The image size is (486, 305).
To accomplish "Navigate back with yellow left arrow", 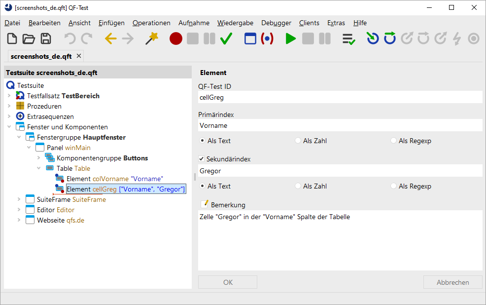I will click(x=110, y=39).
